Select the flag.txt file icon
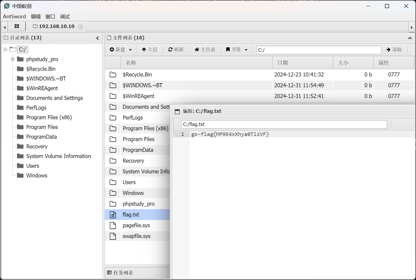Viewport: 416px width, 280px height. 113,215
